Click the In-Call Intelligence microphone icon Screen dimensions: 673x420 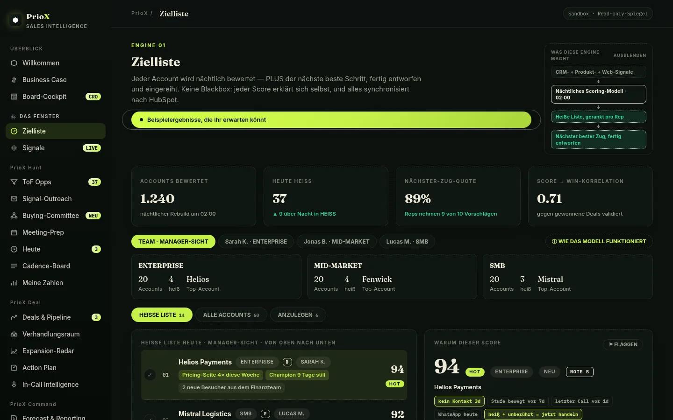[x=14, y=385]
